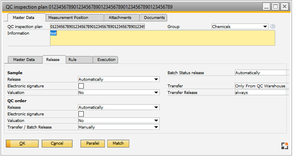
Task: Open the Measurement Position tab
Action: click(75, 18)
